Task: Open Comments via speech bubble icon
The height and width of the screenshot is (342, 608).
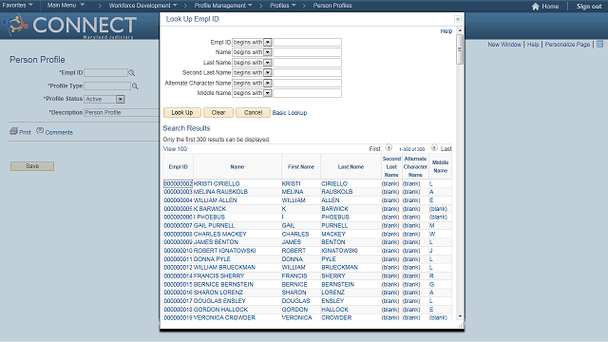Action: [x=40, y=131]
